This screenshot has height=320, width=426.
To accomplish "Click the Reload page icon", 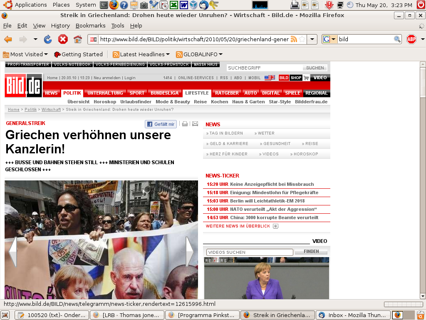I will point(48,40).
